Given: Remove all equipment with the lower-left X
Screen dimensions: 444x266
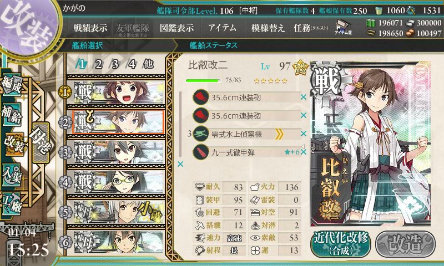Looking at the screenshot, I should [x=180, y=164].
